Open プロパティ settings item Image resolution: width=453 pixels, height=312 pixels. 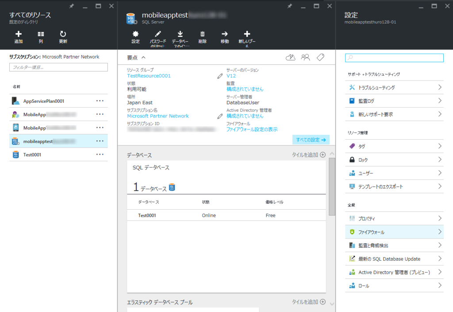click(394, 218)
